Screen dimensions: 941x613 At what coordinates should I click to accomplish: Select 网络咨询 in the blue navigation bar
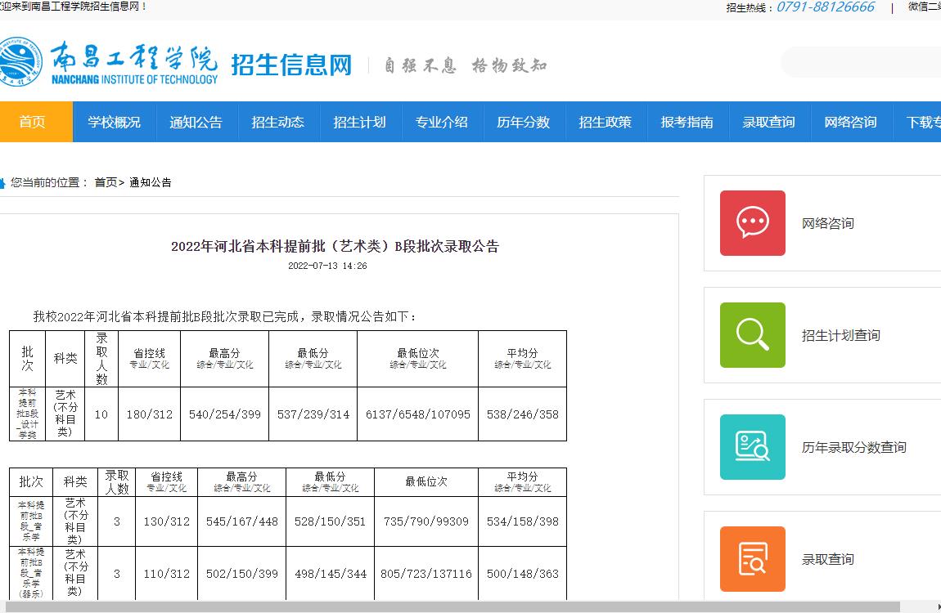(x=850, y=123)
